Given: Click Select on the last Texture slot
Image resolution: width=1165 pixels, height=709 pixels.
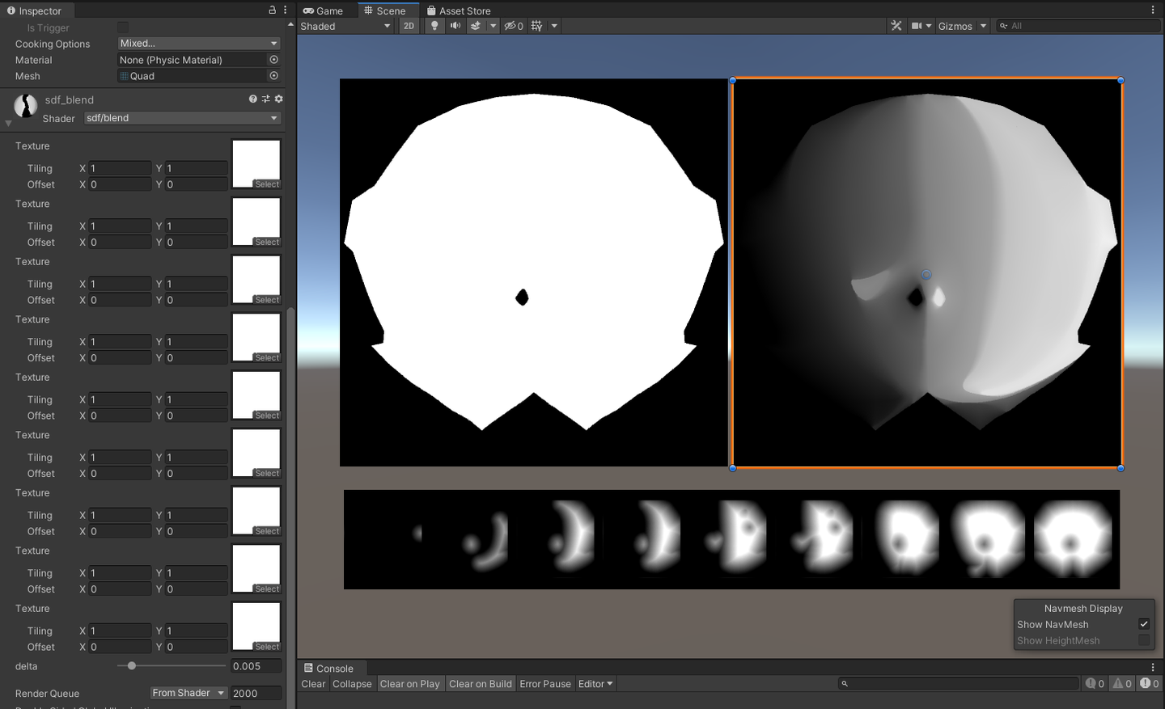Looking at the screenshot, I should coord(267,647).
